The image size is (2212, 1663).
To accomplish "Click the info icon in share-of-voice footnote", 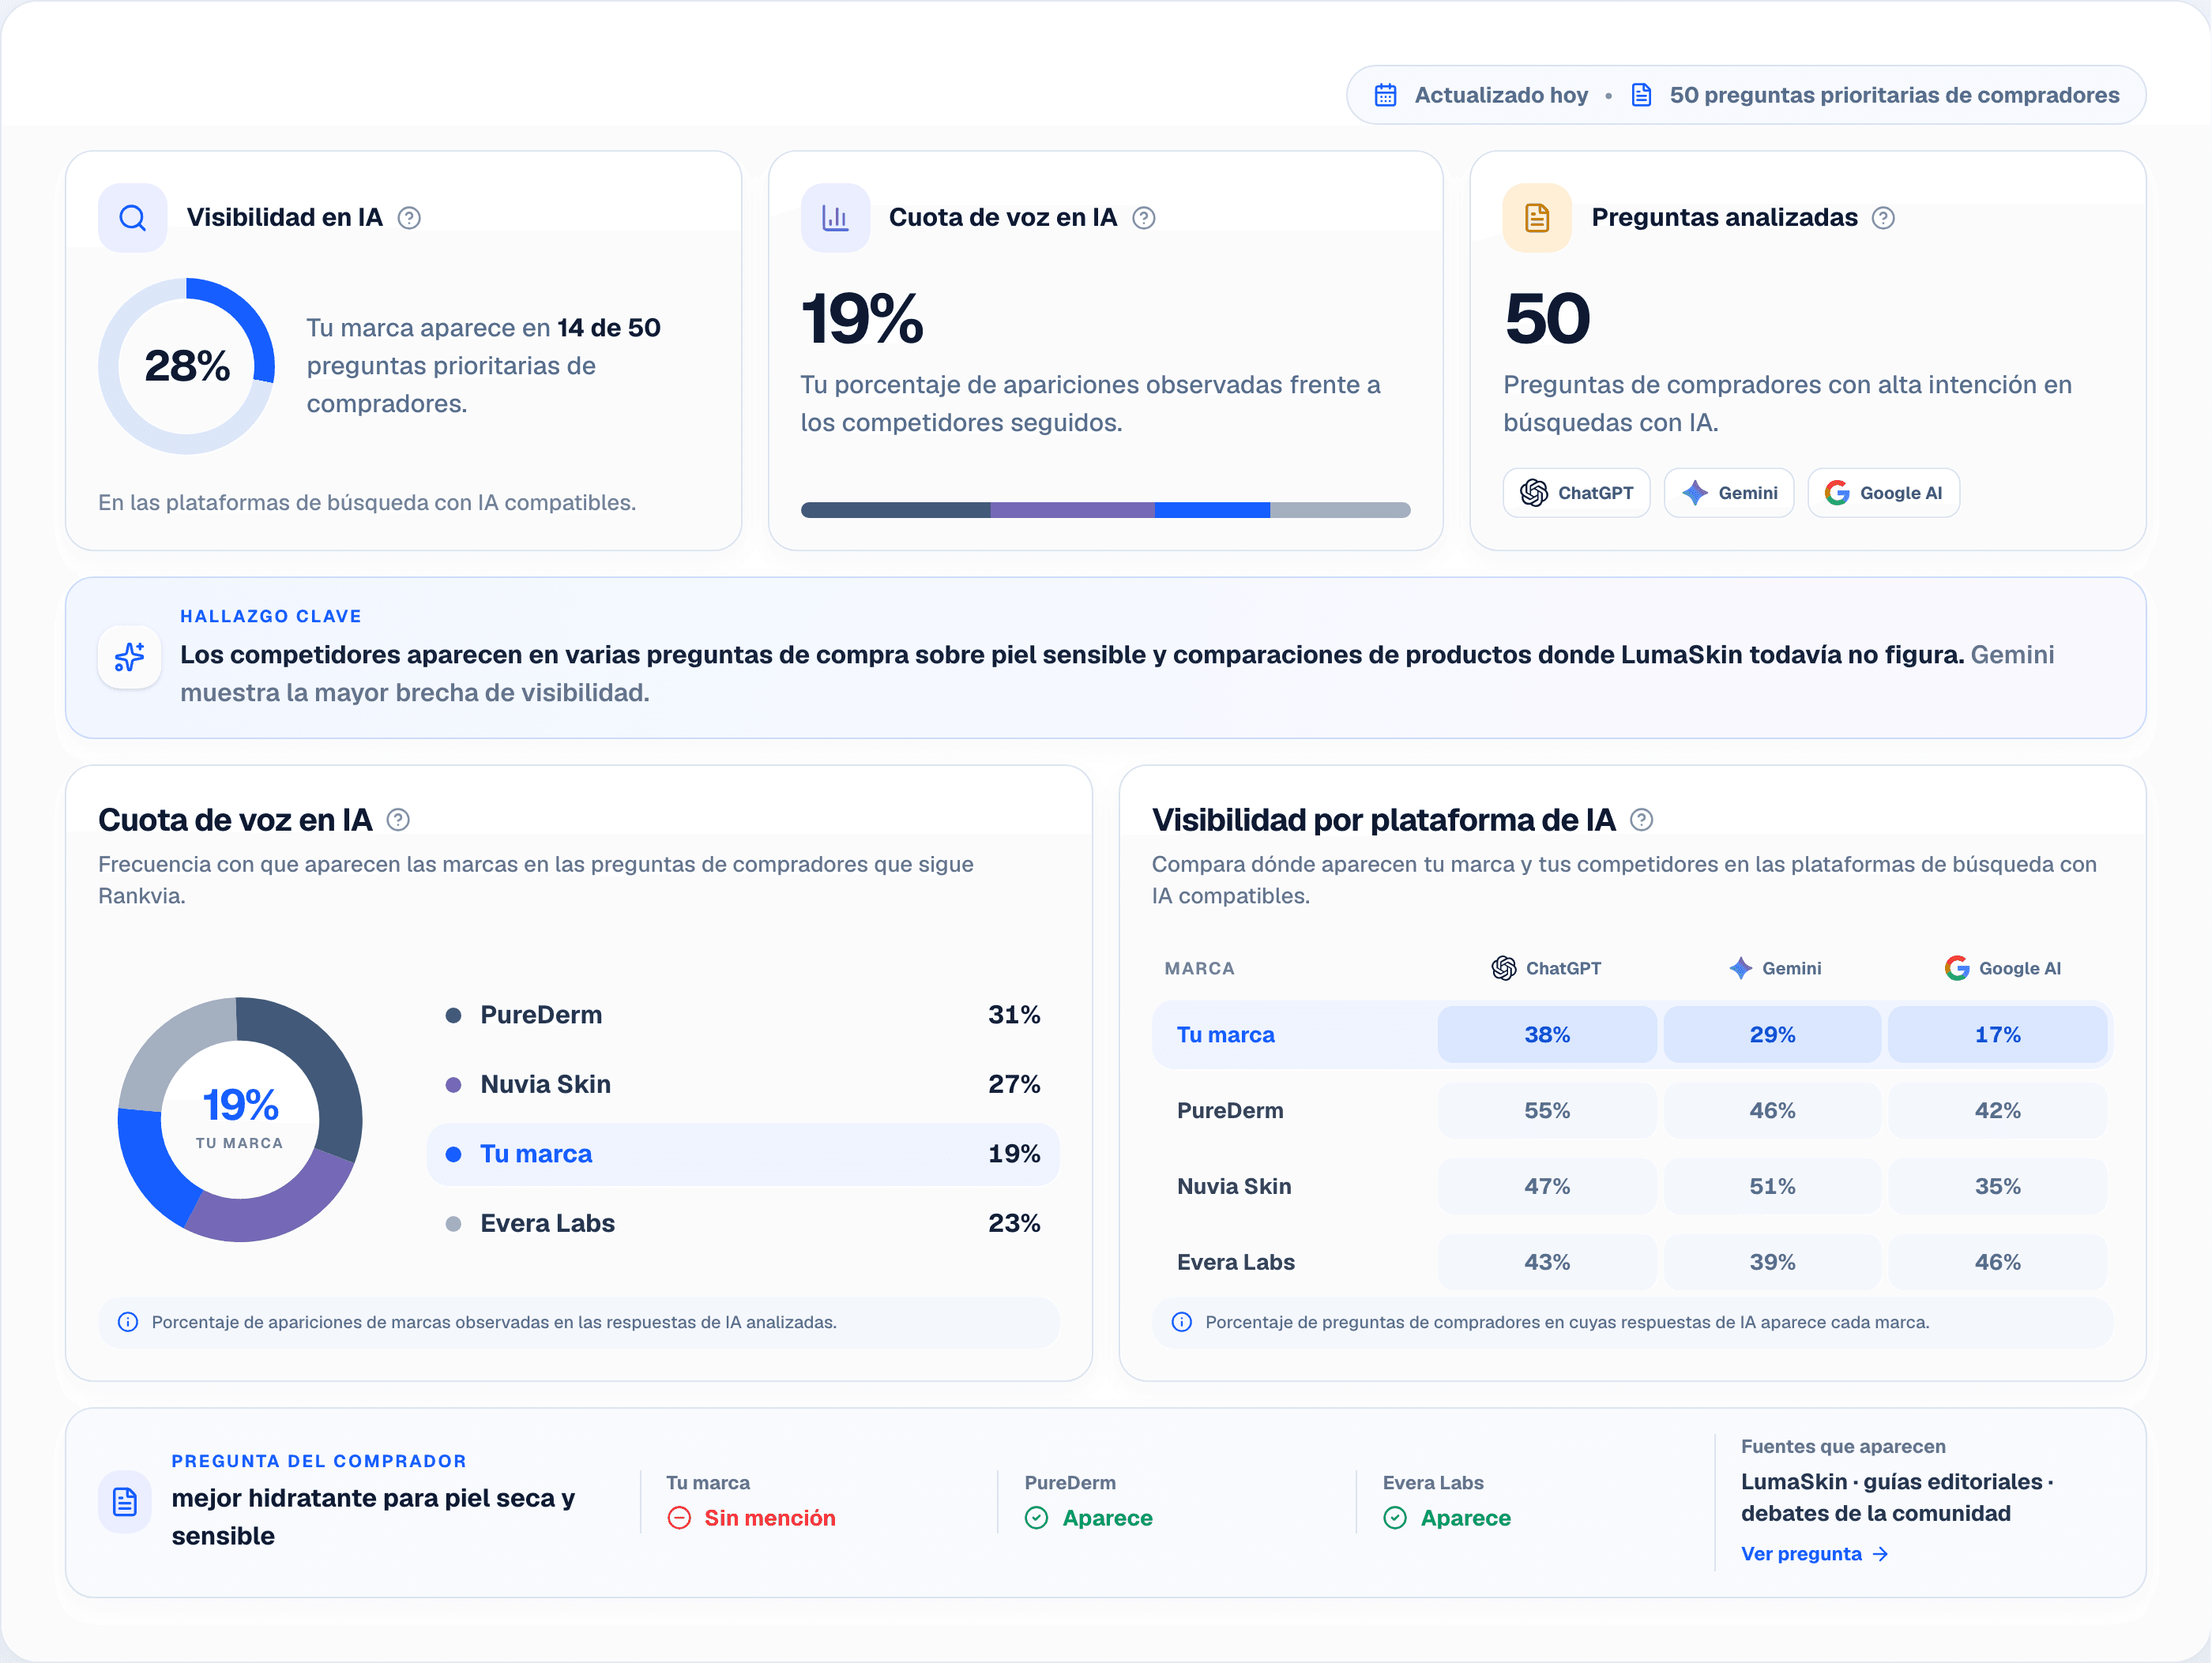I will (x=128, y=1322).
